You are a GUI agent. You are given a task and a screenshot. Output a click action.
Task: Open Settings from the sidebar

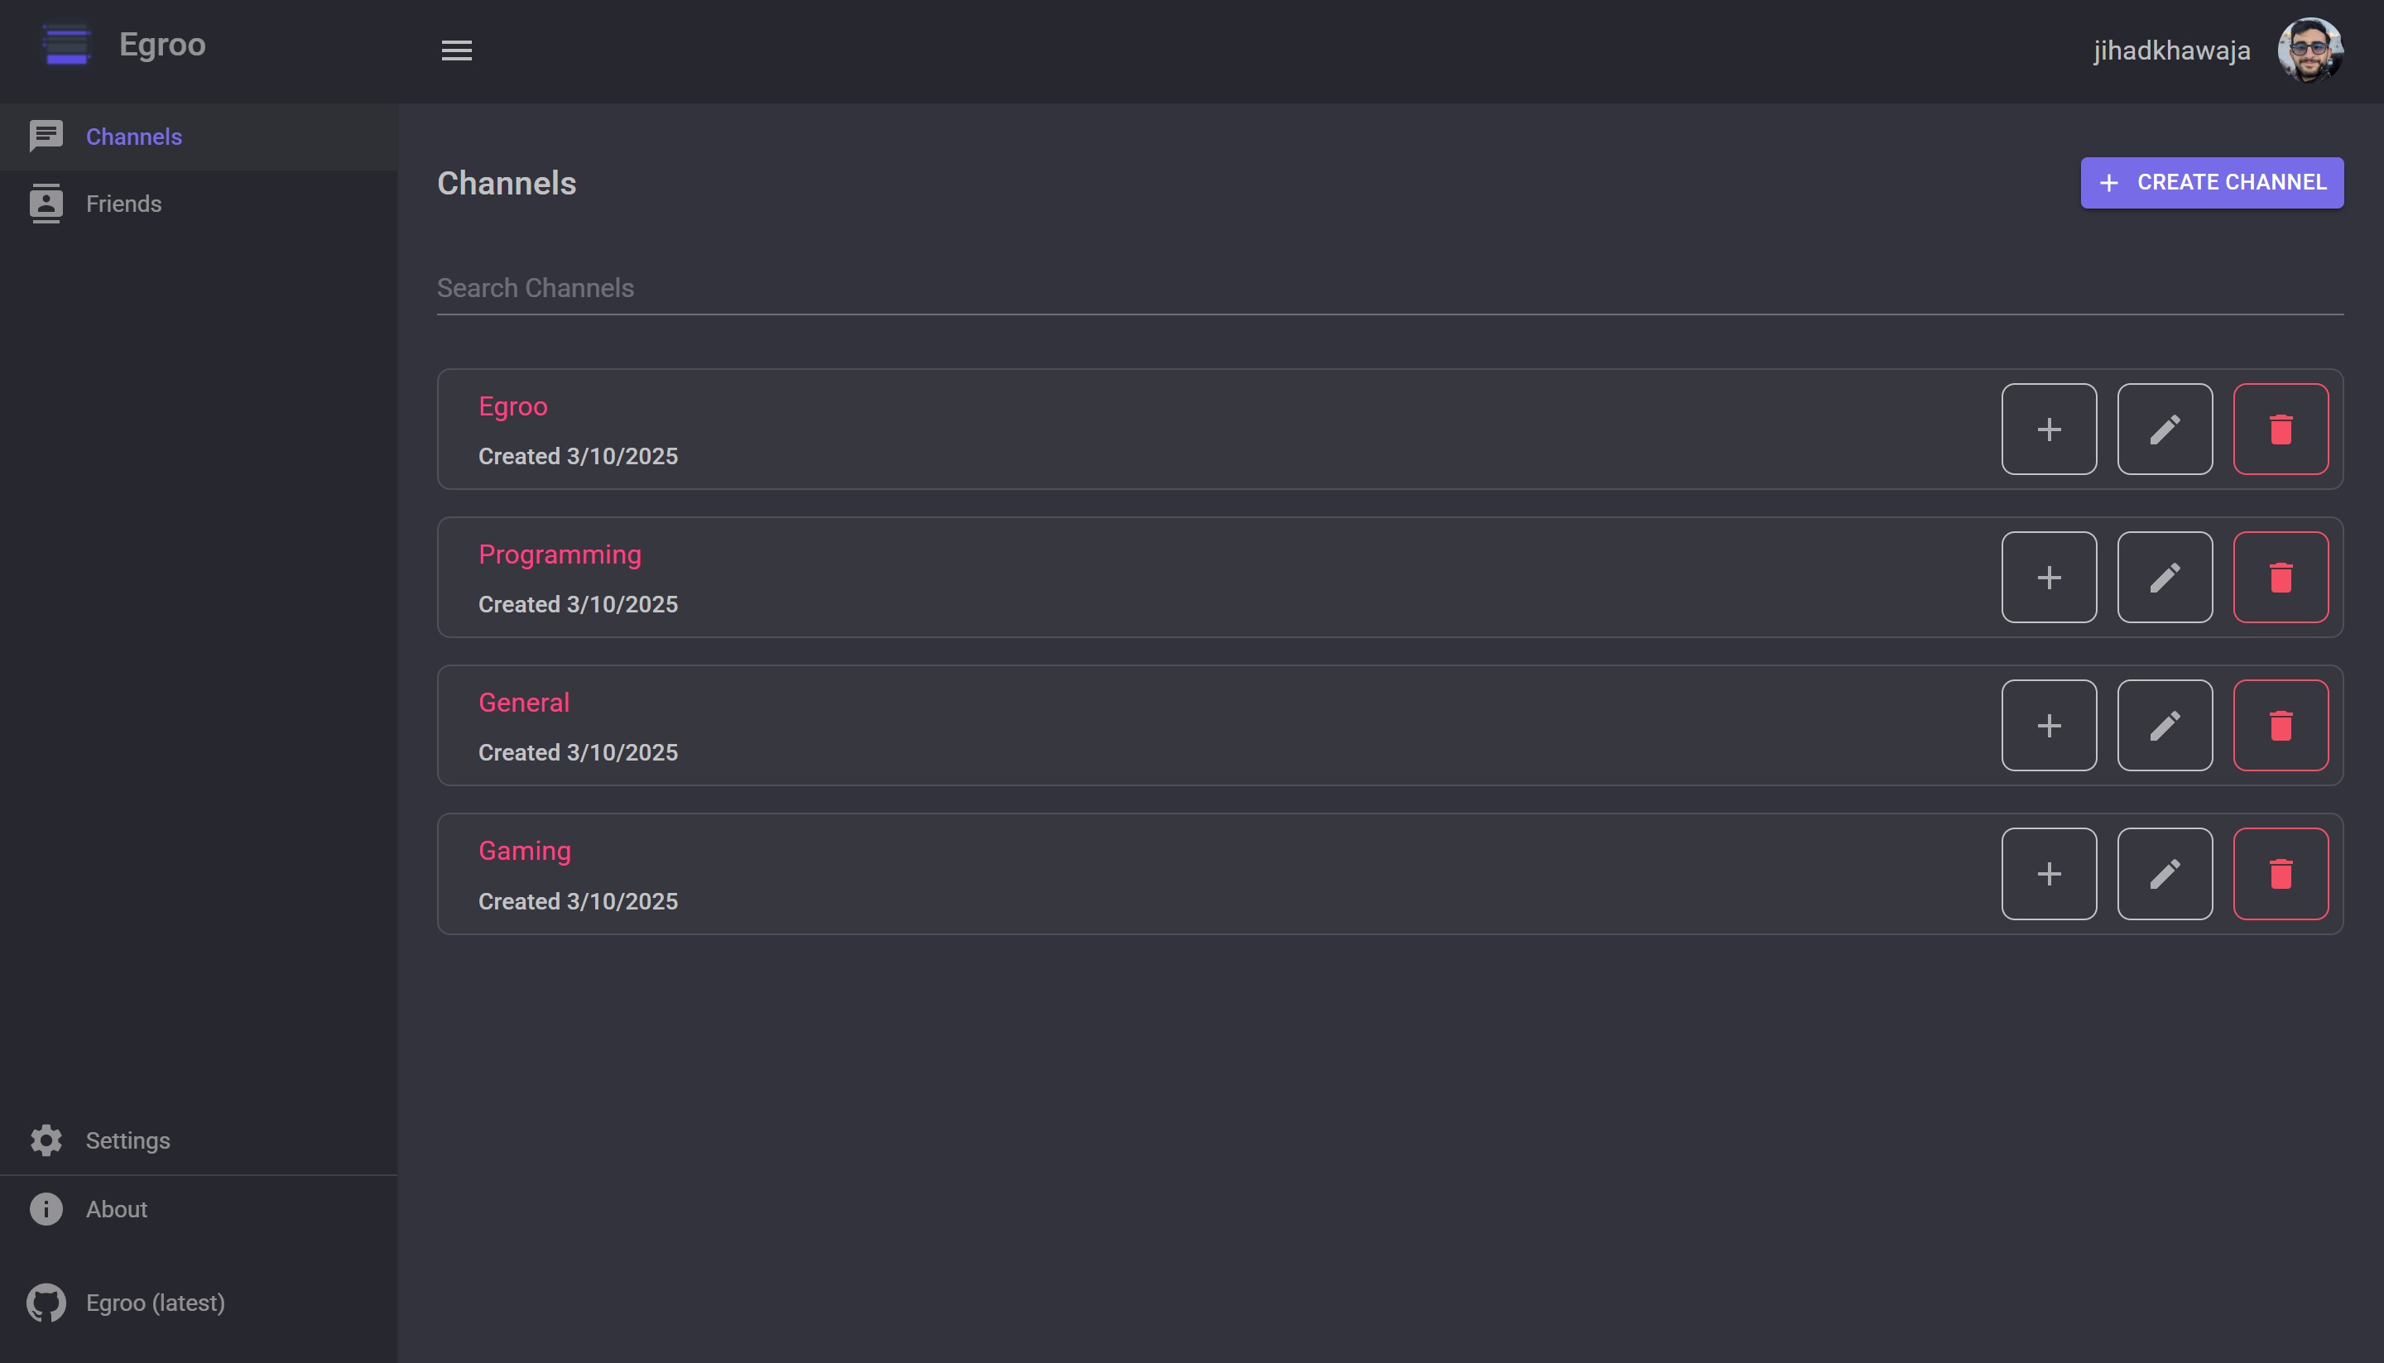[x=127, y=1140]
